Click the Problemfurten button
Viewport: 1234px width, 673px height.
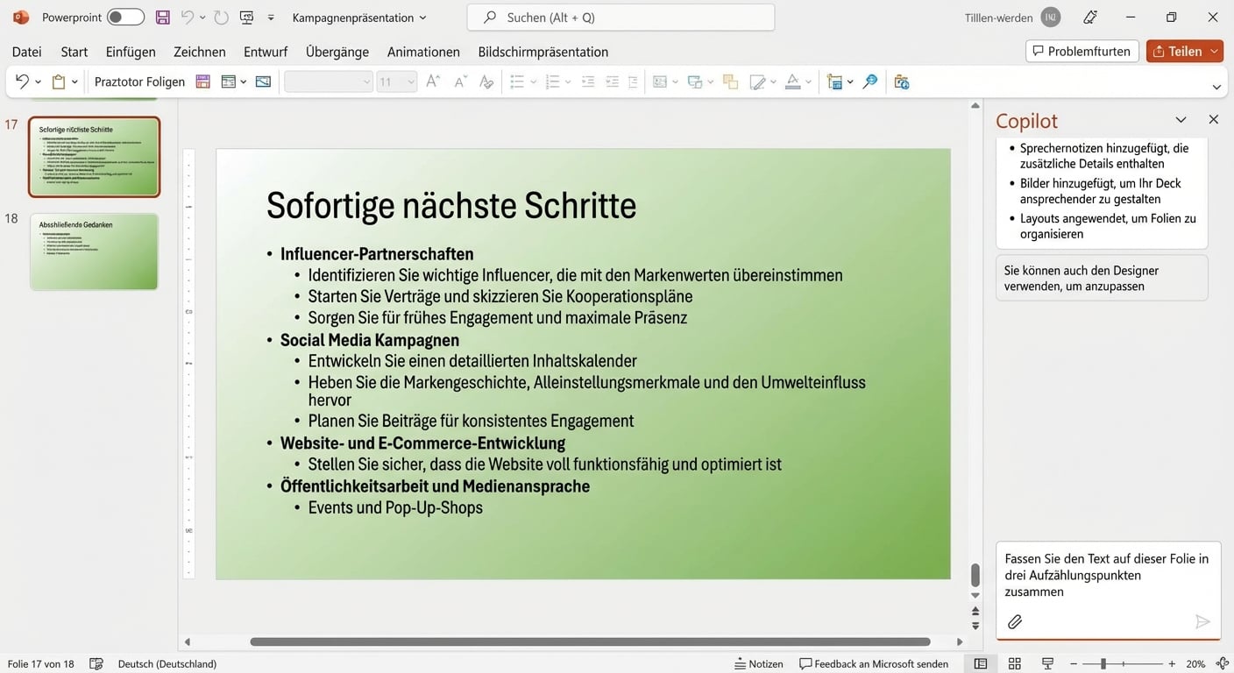[x=1082, y=50]
